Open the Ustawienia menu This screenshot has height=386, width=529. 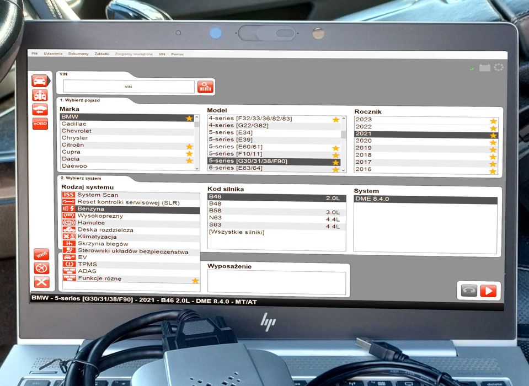(x=53, y=53)
